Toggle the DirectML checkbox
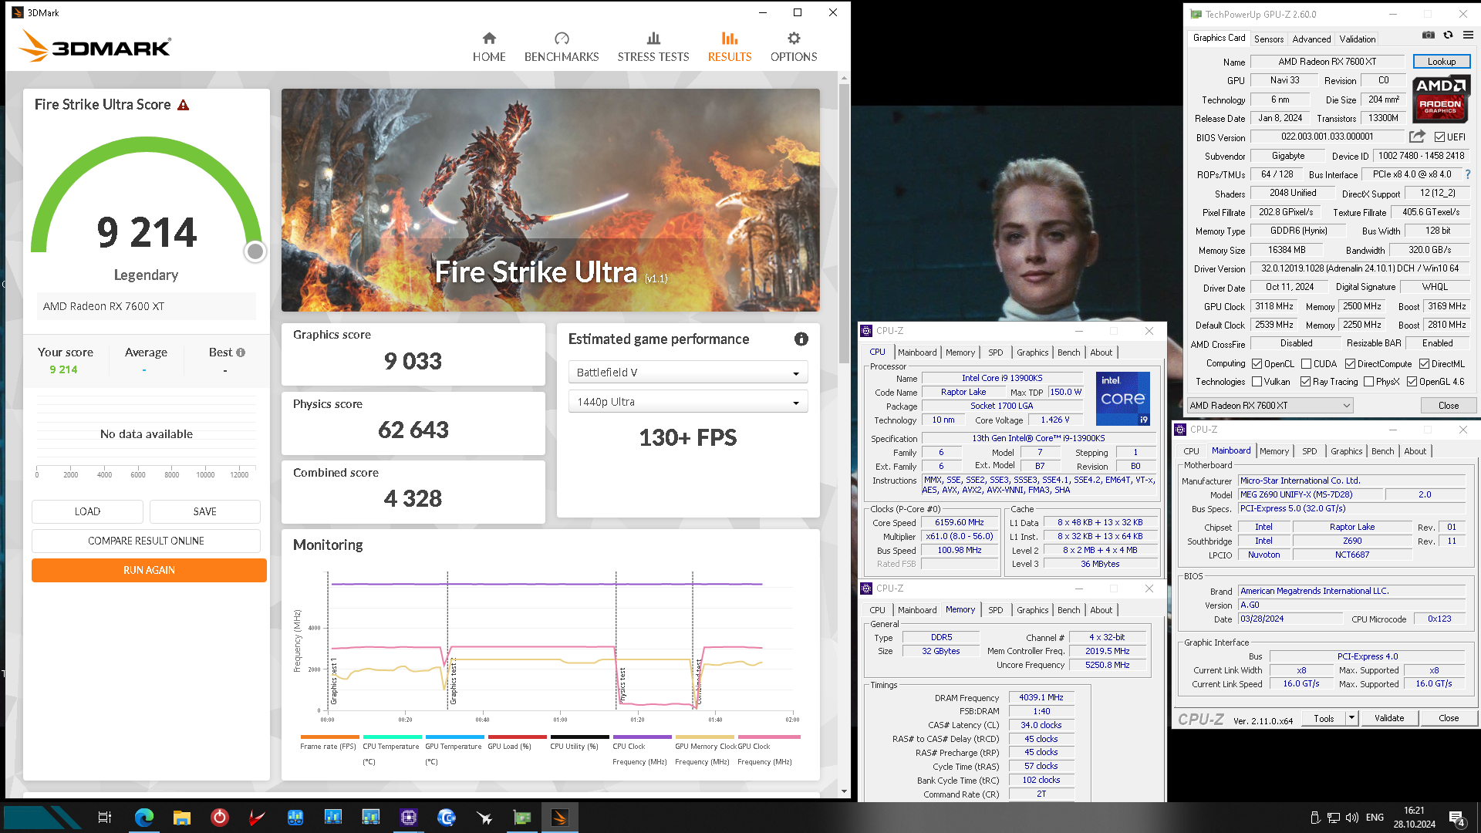Viewport: 1481px width, 833px height. click(1424, 364)
